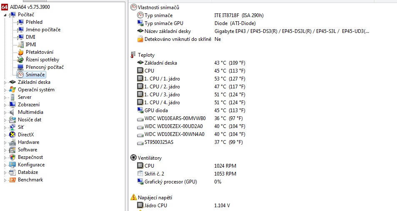
Task: Click the Počítač computer icon
Action: click(12, 15)
